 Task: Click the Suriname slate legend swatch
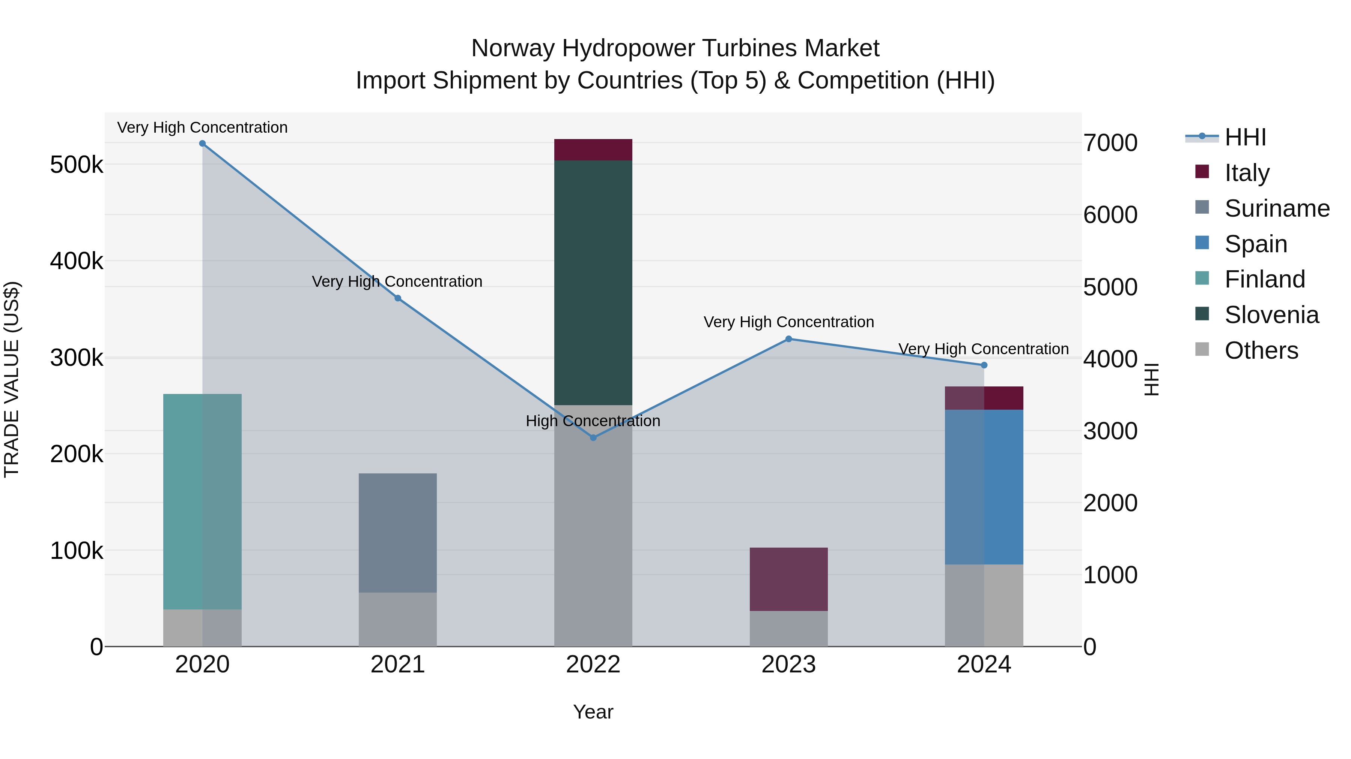(x=1202, y=207)
